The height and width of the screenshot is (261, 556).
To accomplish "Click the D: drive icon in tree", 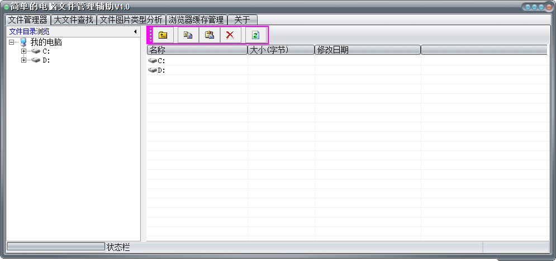I will (36, 60).
